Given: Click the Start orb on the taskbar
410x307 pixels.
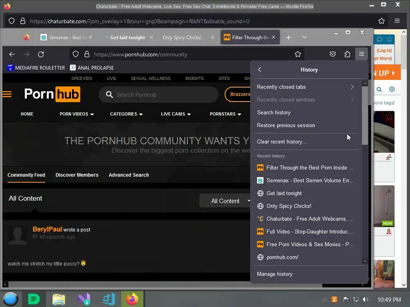Looking at the screenshot, I should coord(10,299).
